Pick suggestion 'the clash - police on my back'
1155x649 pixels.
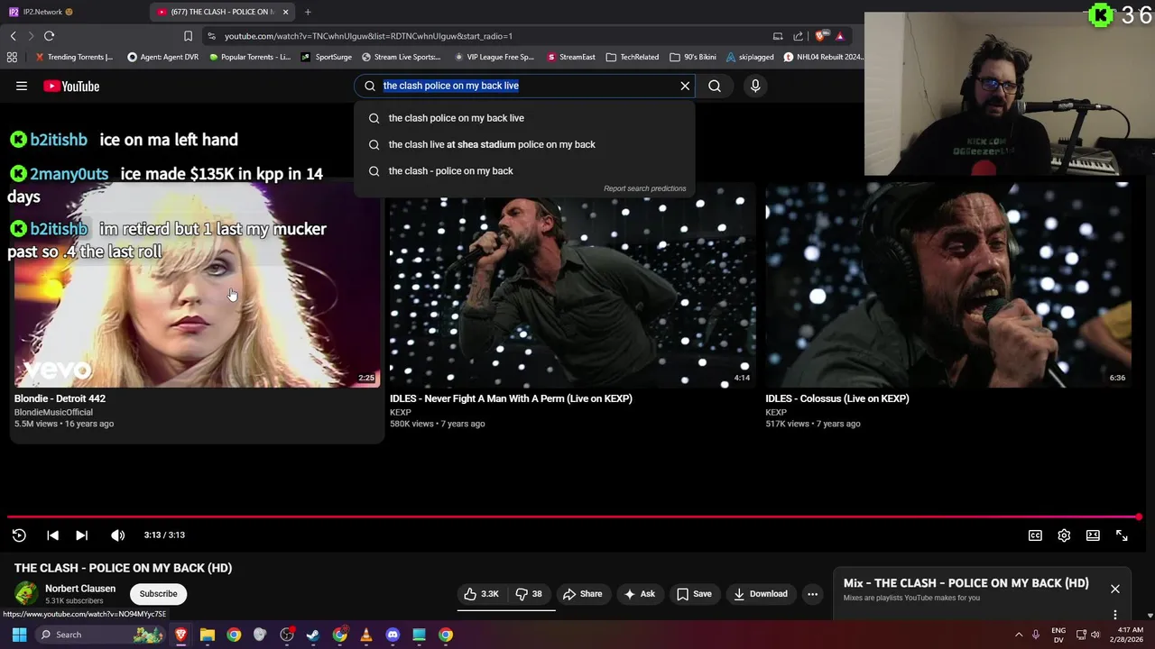524,170
